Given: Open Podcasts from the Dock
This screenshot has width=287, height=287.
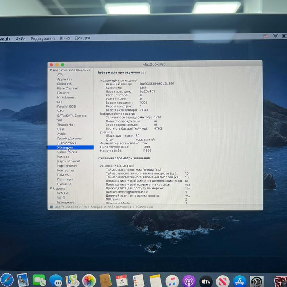Looking at the screenshot, I should pos(189,280).
